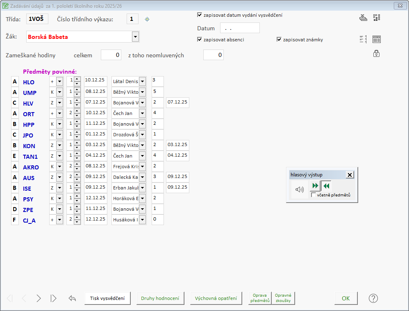Image resolution: width=409 pixels, height=311 pixels.
Task: Open 'Výchovná opatření' button
Action: click(x=216, y=298)
